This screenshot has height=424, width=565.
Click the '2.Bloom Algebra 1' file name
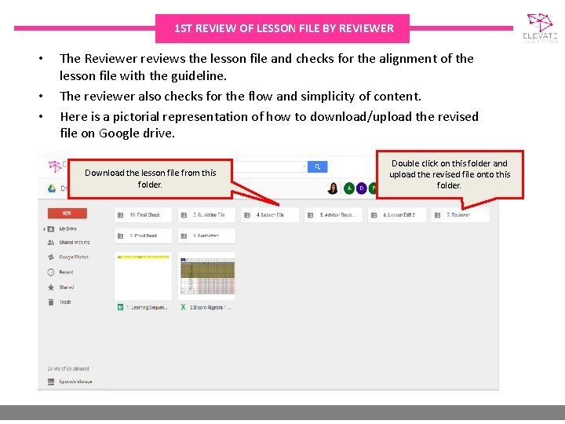[x=210, y=308]
